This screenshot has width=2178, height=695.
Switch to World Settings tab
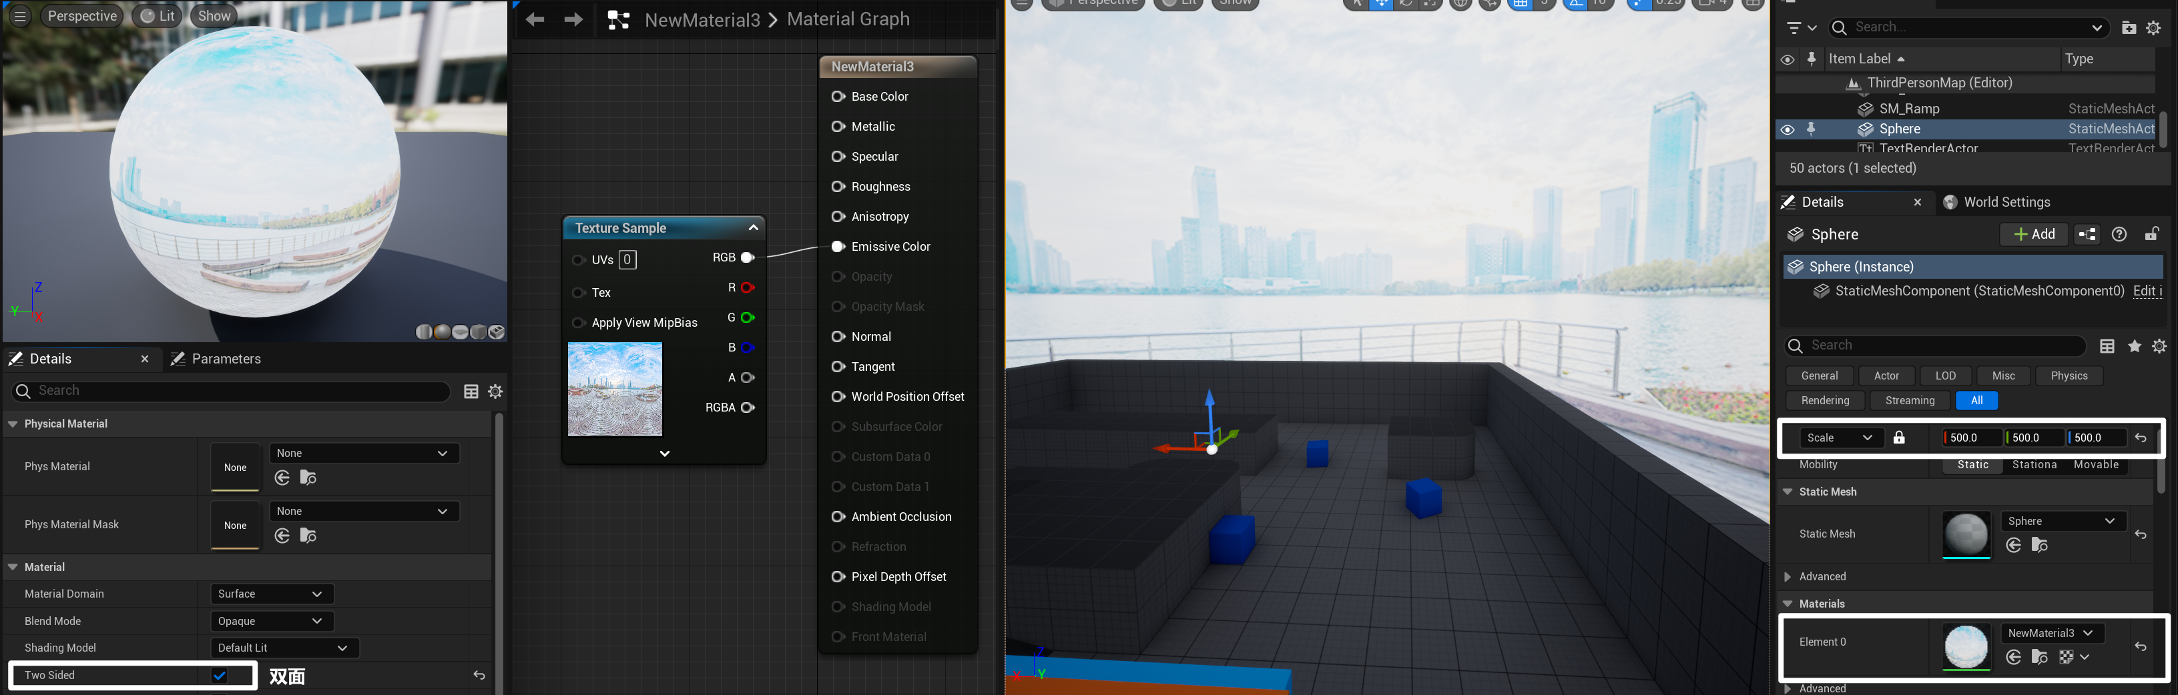point(1996,203)
